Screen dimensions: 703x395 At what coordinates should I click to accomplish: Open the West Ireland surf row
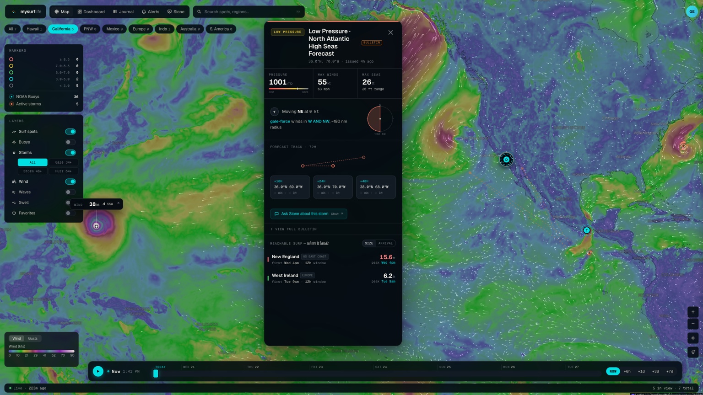coord(333,278)
